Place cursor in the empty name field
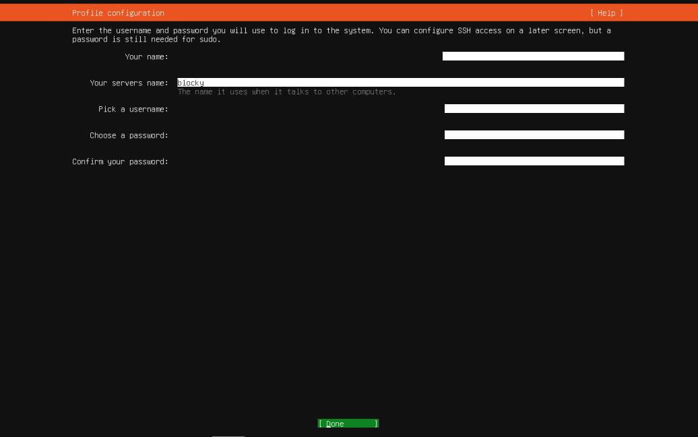The height and width of the screenshot is (437, 698). point(532,56)
